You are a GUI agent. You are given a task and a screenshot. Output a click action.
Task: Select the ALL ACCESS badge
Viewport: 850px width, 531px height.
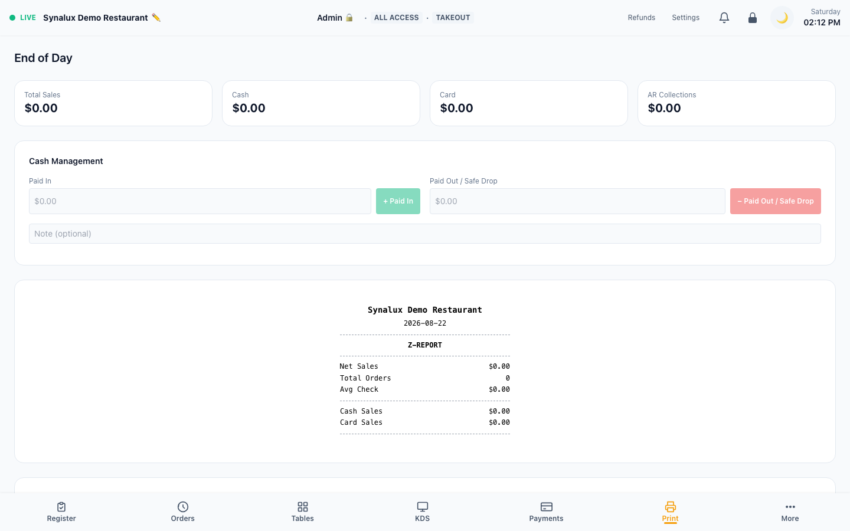coord(397,18)
